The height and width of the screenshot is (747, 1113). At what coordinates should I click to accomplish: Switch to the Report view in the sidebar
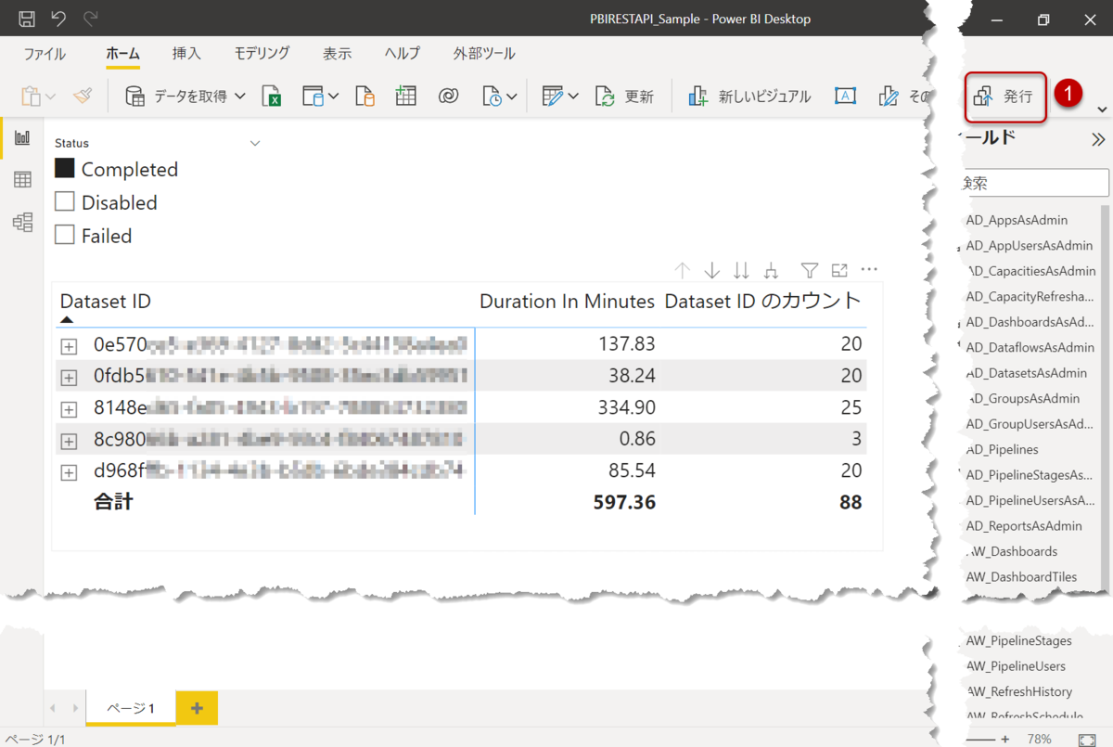pos(22,138)
